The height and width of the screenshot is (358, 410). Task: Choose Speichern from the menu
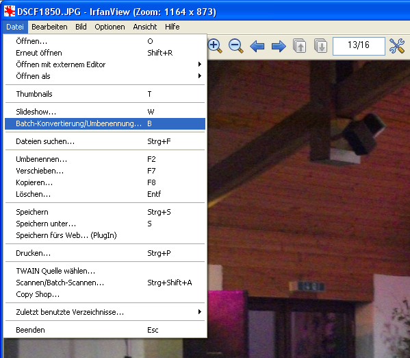point(105,212)
